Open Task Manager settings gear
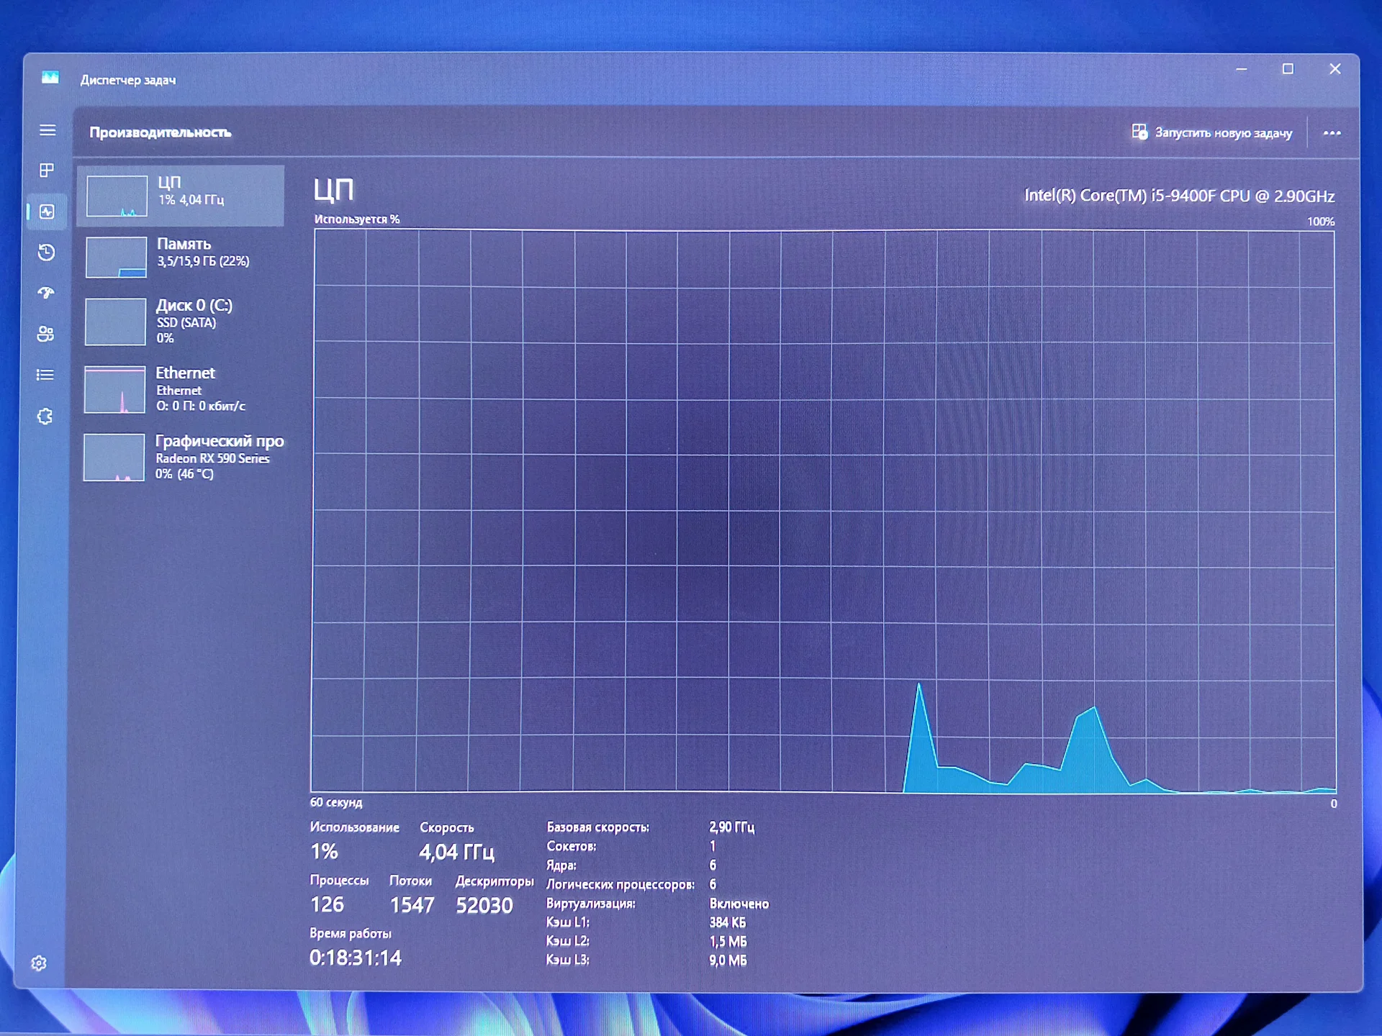This screenshot has width=1382, height=1036. (39, 963)
